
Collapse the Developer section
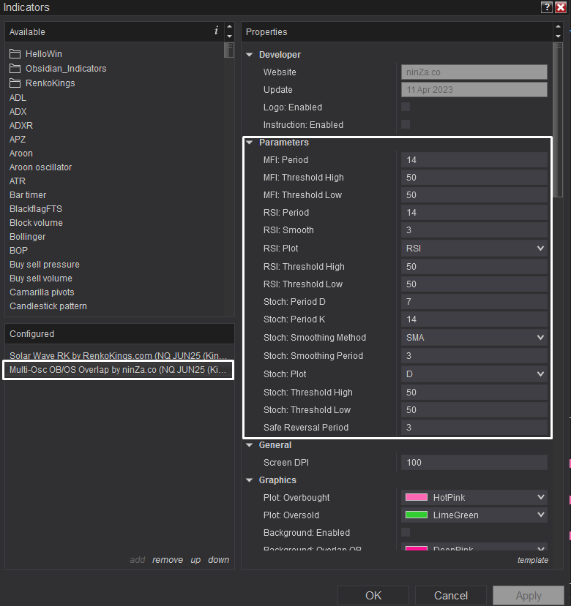[250, 55]
